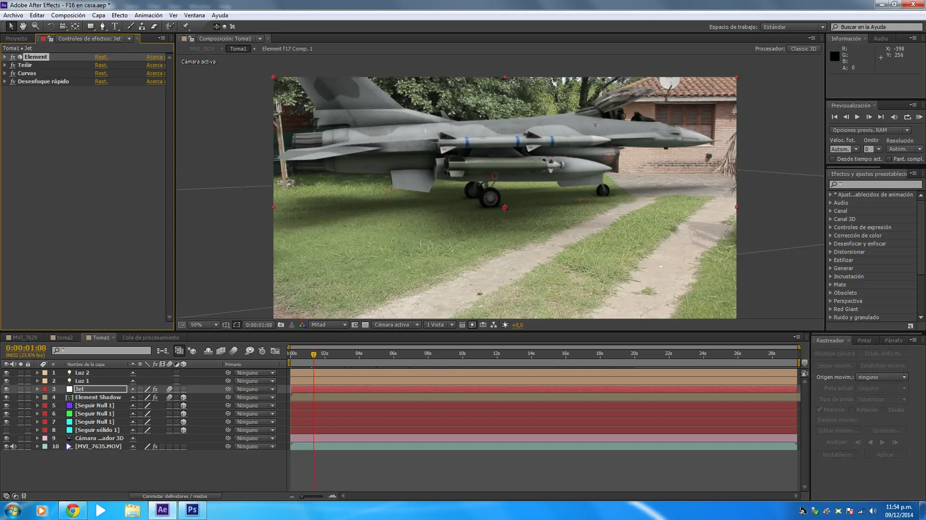The height and width of the screenshot is (520, 926).
Task: Open Origen movim. ninguno dropdown
Action: 883,377
